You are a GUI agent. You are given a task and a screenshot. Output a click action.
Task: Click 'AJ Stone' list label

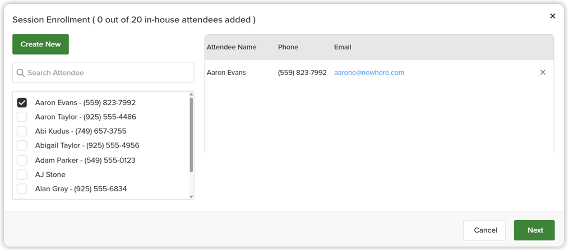coord(50,174)
